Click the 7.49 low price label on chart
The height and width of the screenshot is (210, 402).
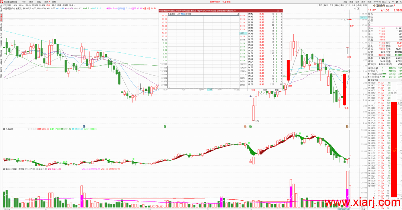click(257, 121)
